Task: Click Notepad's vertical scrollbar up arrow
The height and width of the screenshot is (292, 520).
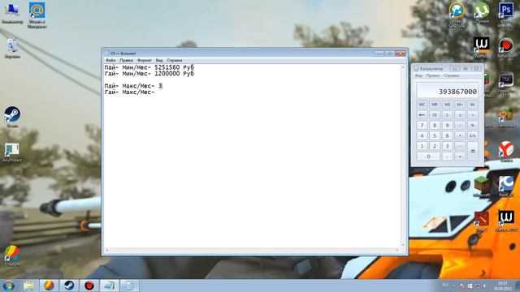Action: (403, 67)
